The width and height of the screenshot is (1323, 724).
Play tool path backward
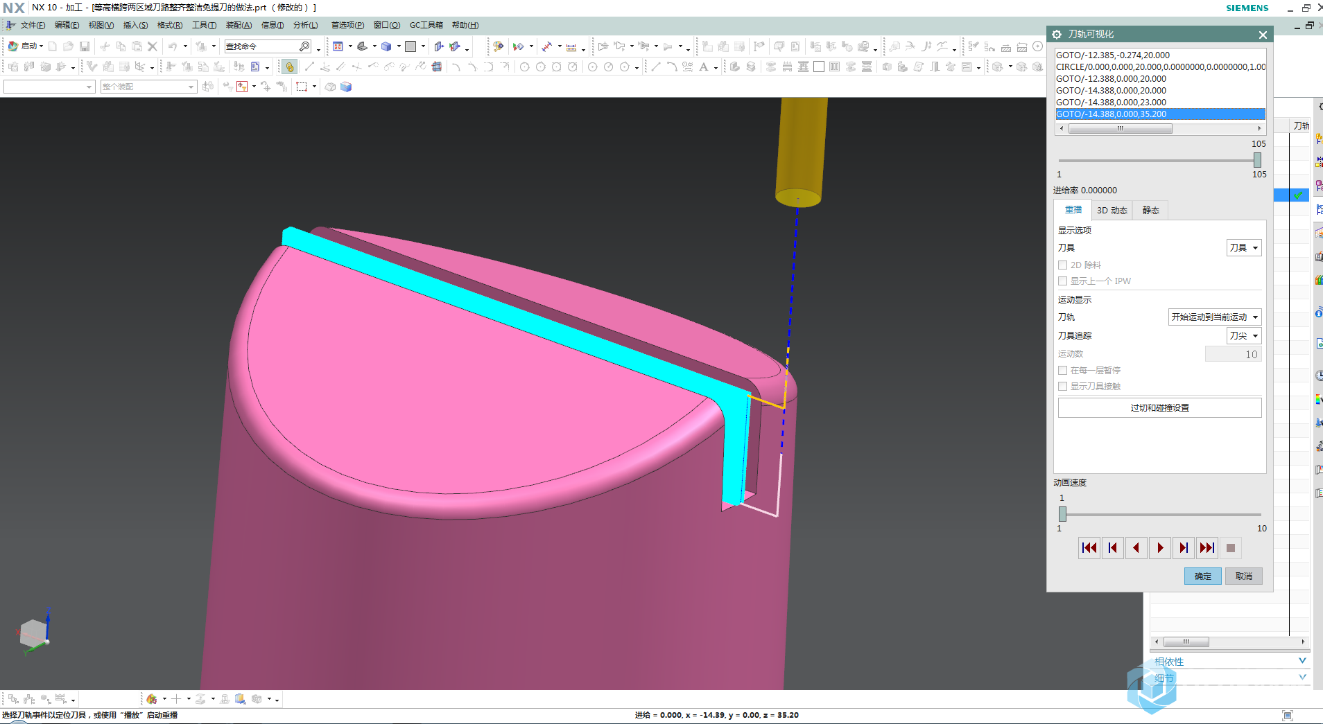click(1136, 548)
